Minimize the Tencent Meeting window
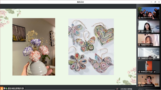Viewport: 161px width, 90px height. pyautogui.click(x=151, y=2)
